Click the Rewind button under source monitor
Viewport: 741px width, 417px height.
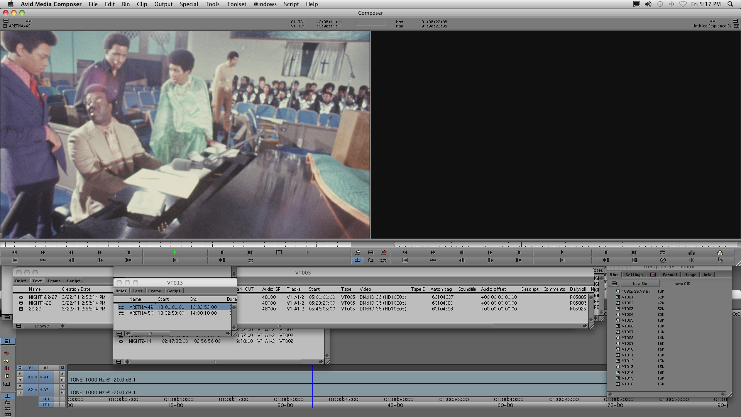point(15,253)
